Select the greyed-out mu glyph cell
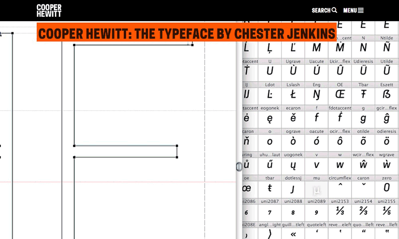This screenshot has width=399, height=239. pyautogui.click(x=316, y=187)
